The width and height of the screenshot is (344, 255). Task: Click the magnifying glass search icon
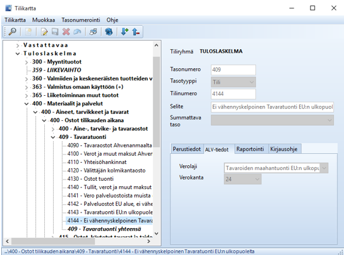(x=13, y=32)
